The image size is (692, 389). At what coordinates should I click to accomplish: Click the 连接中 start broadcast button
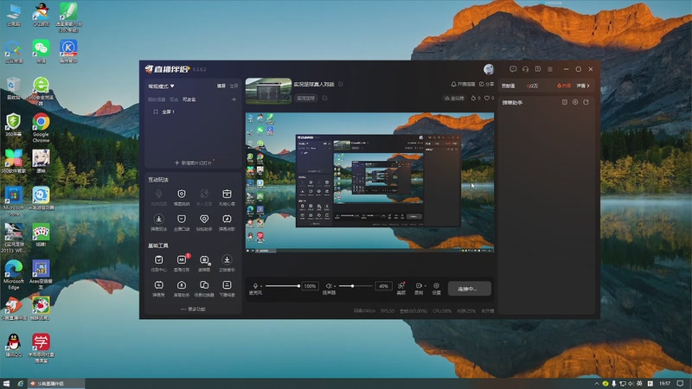click(x=469, y=289)
